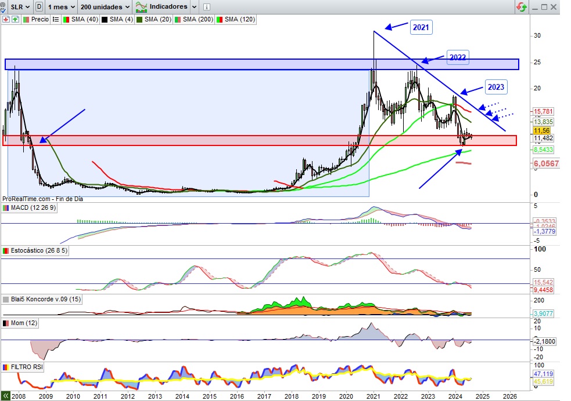Click the D timeframe button
The height and width of the screenshot is (401, 571).
[39, 6]
